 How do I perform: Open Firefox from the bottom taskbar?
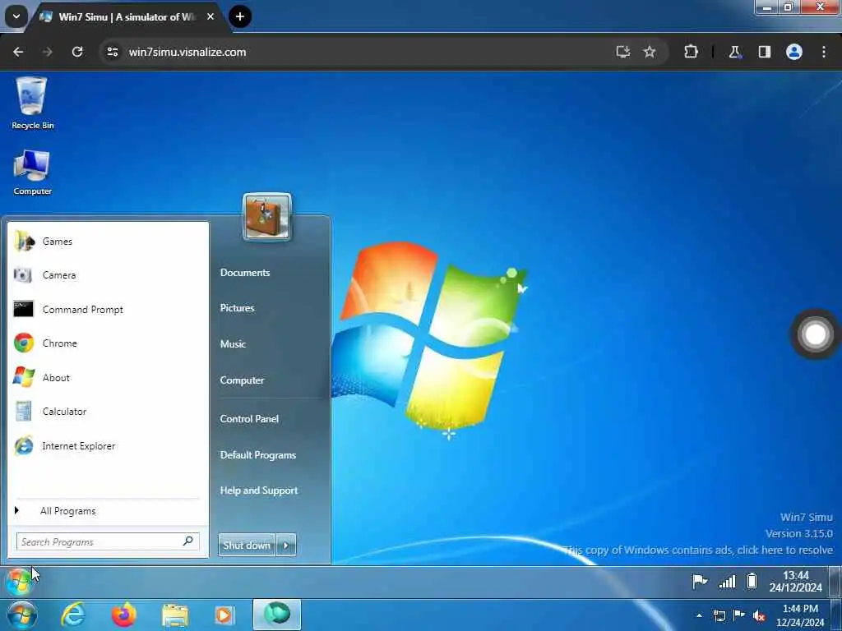(123, 615)
